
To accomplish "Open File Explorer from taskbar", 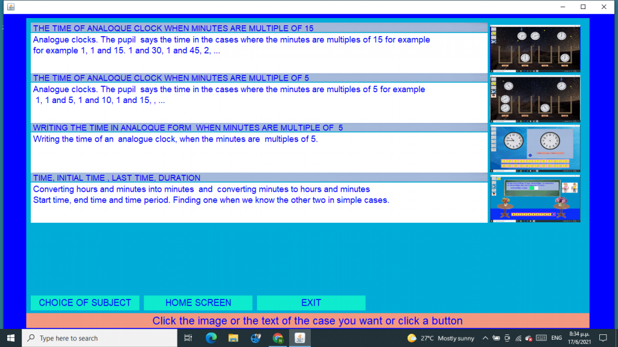I will point(233,338).
